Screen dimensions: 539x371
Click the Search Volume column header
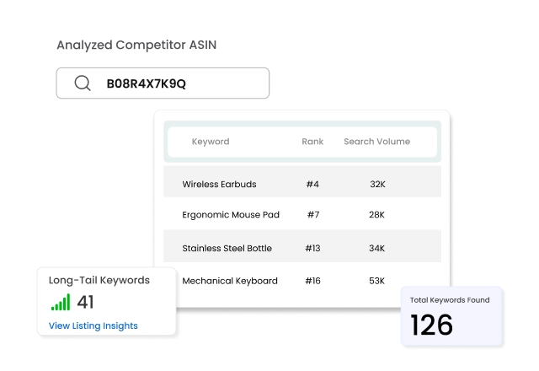[376, 142]
